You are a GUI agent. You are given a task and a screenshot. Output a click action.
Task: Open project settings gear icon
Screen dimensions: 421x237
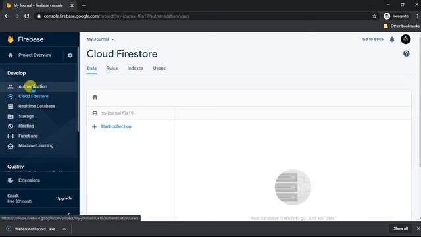point(70,55)
